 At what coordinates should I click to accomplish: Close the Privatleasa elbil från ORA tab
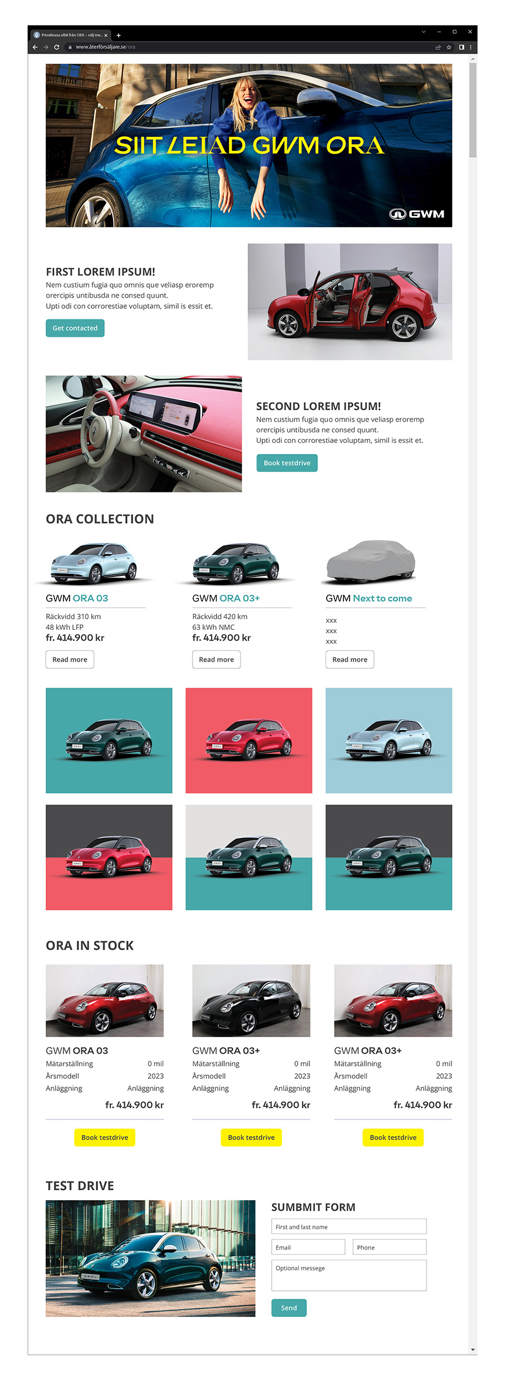pos(106,35)
